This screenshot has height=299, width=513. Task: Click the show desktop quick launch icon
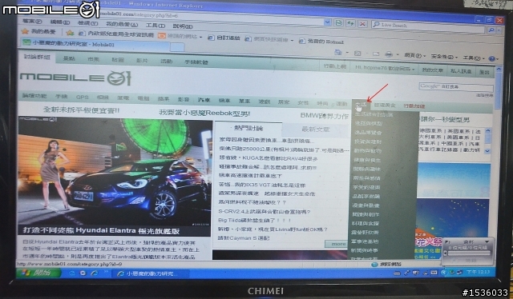[x=72, y=273]
